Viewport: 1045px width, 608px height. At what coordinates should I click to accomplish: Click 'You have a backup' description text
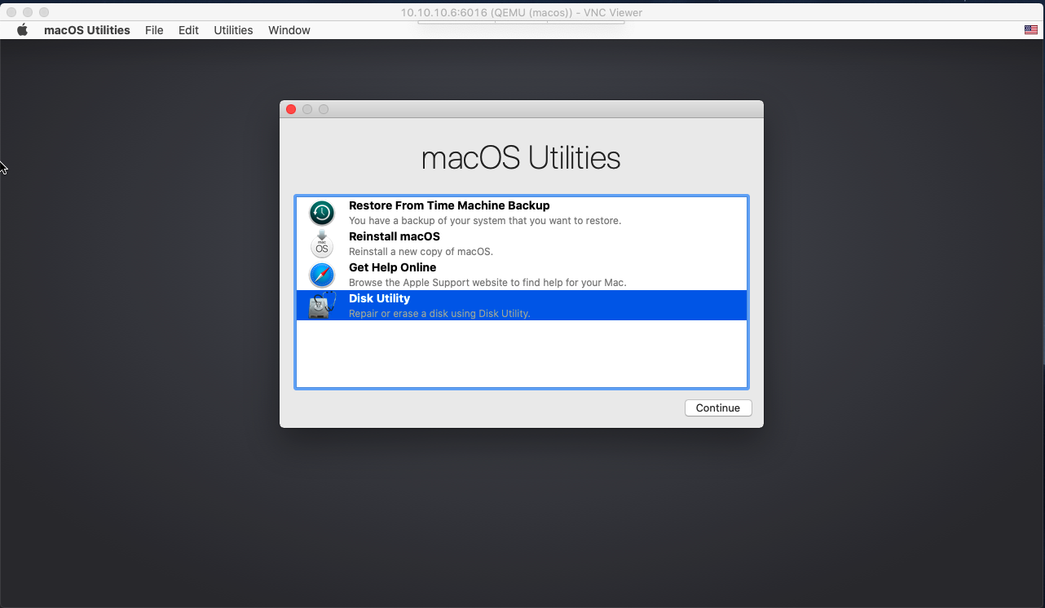click(x=485, y=221)
